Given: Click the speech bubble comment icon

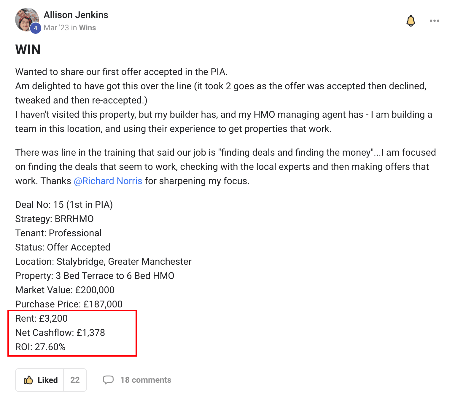Looking at the screenshot, I should [x=108, y=380].
